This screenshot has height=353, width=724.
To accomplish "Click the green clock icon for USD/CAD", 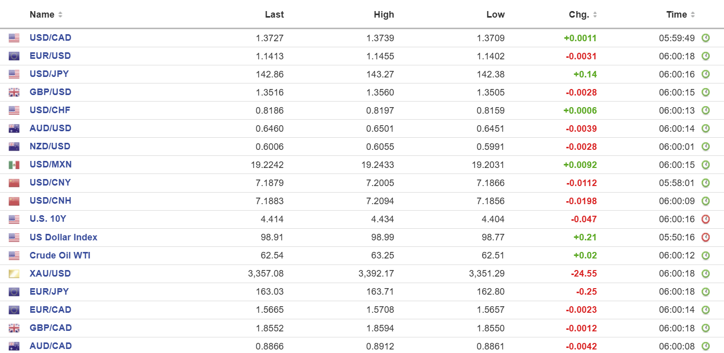I will (x=705, y=38).
